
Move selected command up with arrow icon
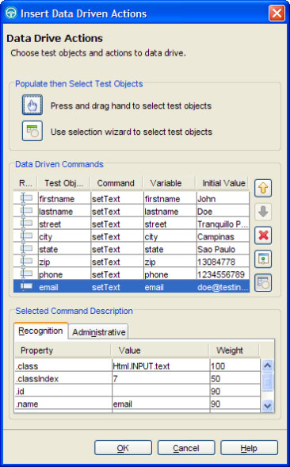[x=263, y=188]
